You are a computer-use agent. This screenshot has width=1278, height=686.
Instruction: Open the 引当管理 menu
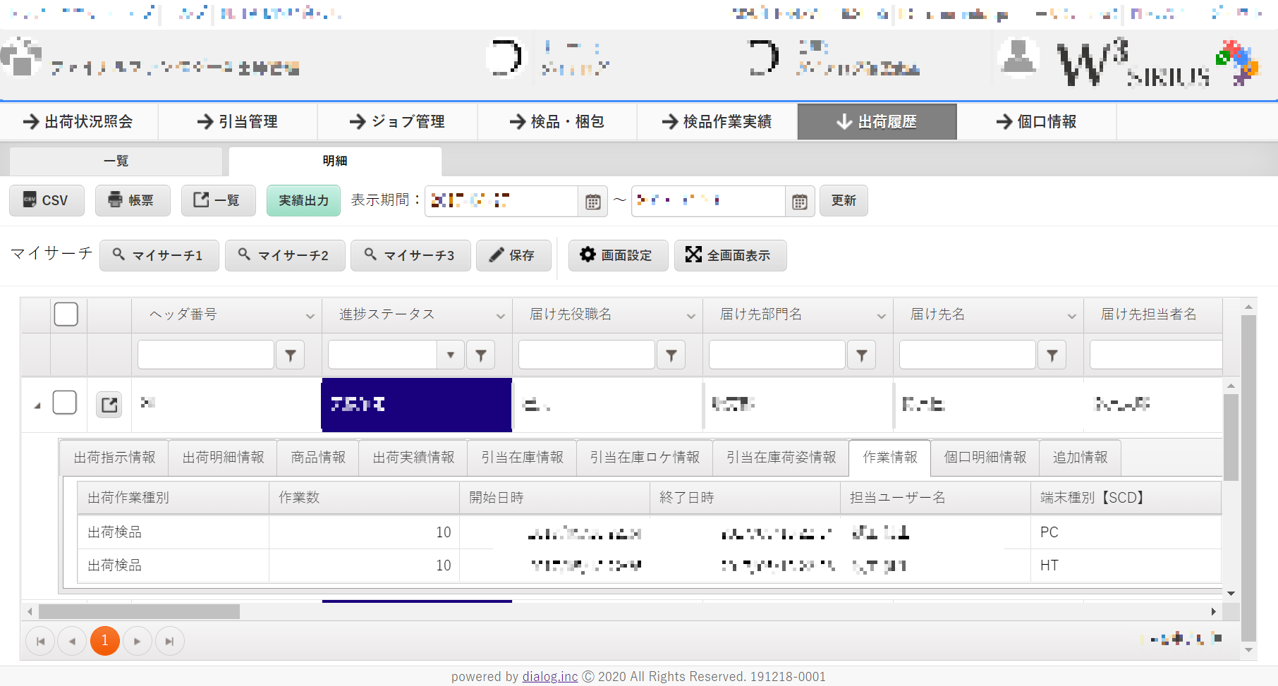point(238,121)
